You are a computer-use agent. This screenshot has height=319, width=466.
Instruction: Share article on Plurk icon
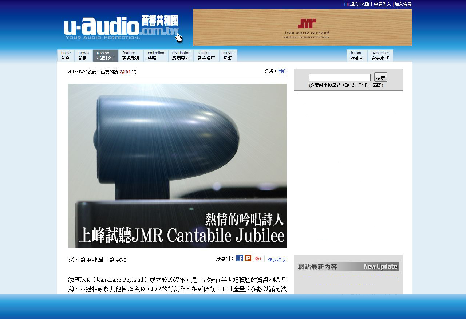[248, 258]
